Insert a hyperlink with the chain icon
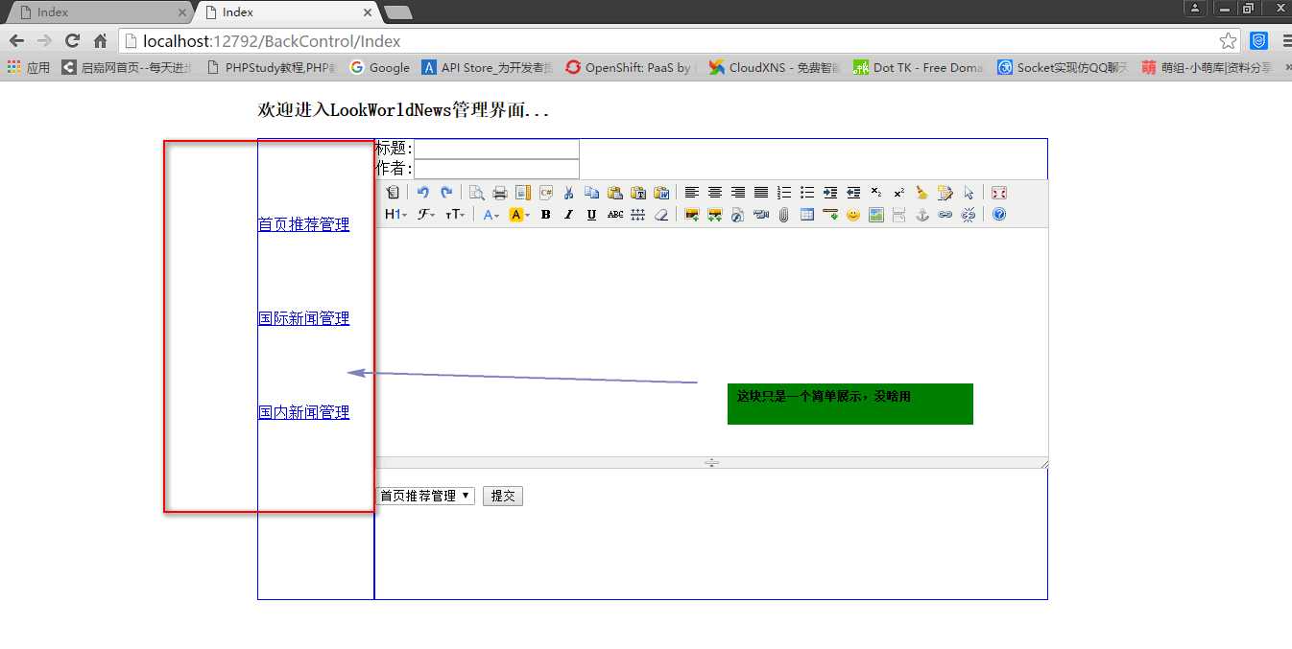Screen dimensions: 1292x649 click(945, 215)
